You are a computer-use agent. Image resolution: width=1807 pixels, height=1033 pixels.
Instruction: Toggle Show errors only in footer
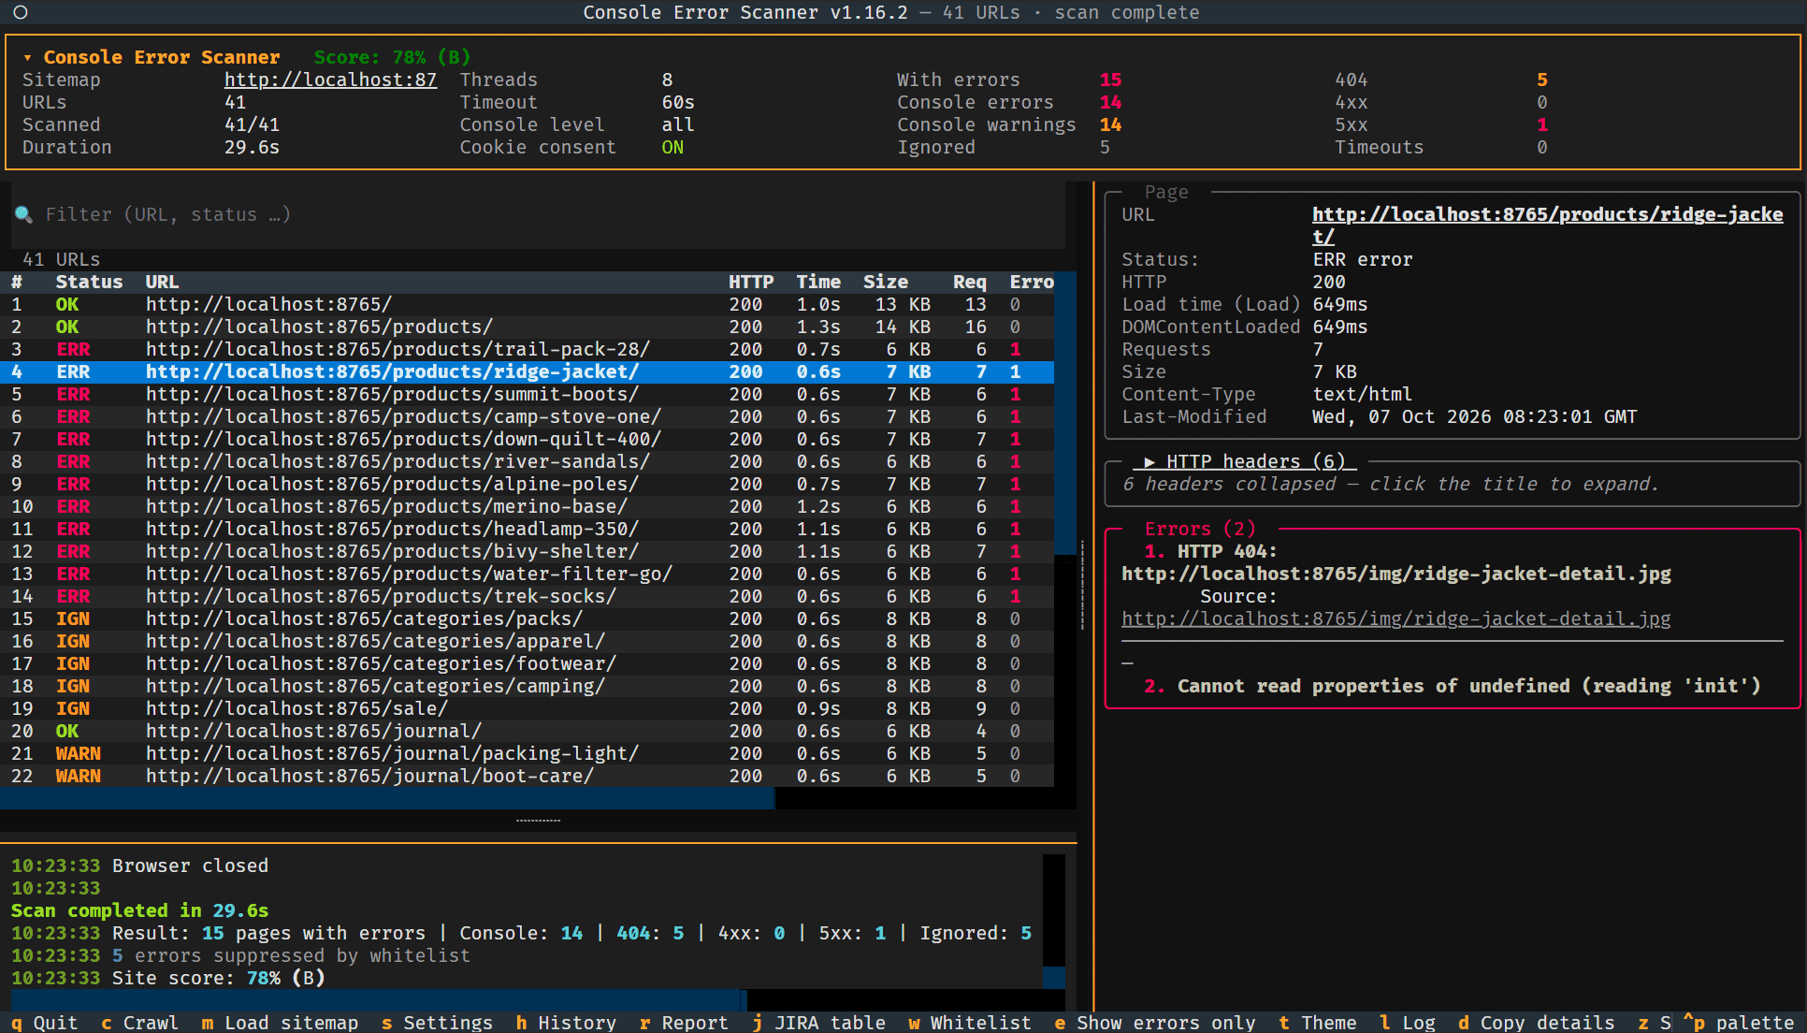point(1155,1023)
